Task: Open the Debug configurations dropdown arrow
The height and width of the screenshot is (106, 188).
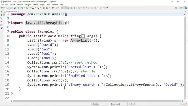Action: [x=25, y=8]
